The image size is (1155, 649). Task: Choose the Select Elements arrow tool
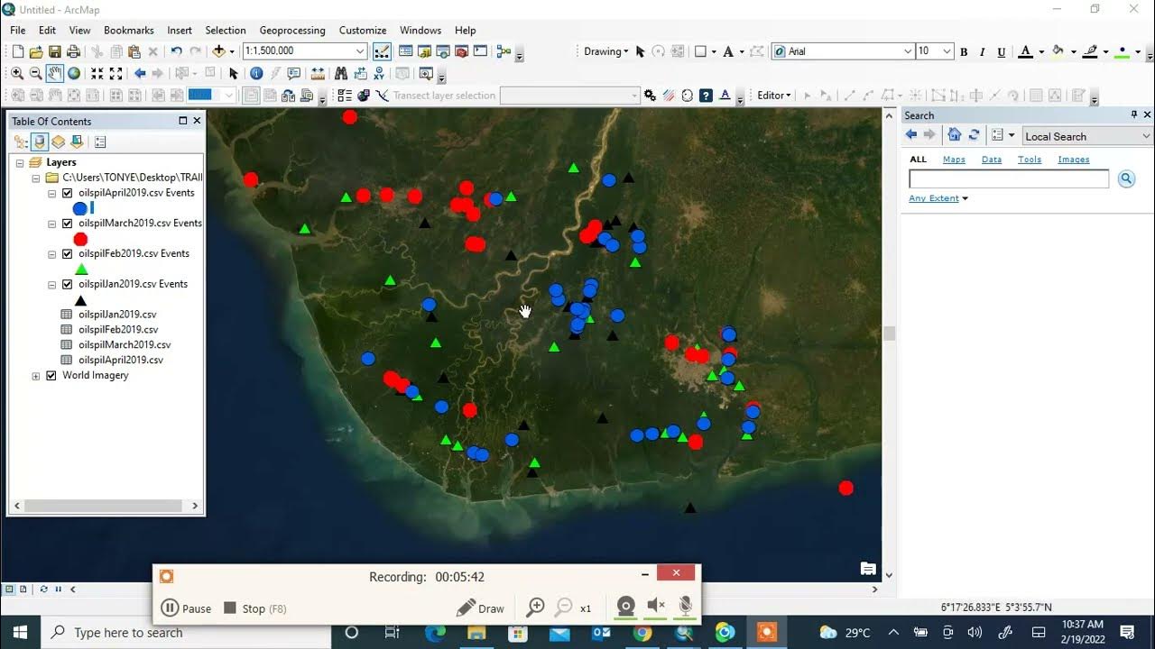[234, 74]
